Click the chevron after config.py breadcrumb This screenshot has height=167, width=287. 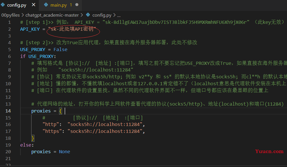tap(114, 15)
